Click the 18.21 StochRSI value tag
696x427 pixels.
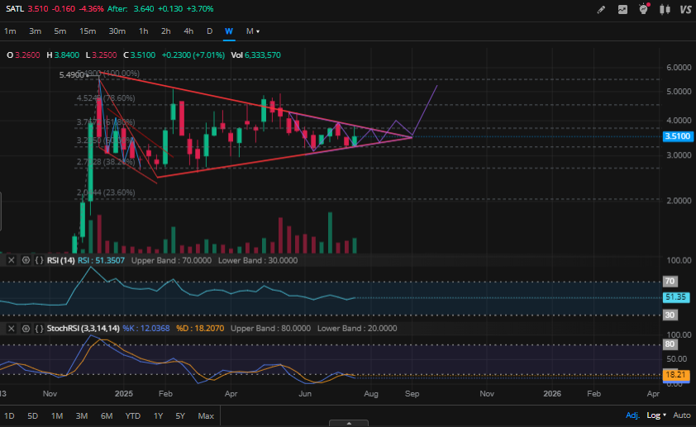(676, 375)
